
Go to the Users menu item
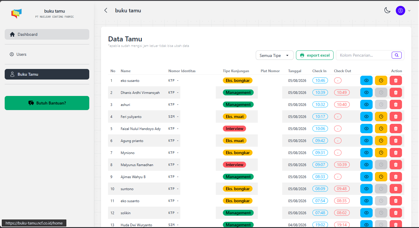click(47, 54)
